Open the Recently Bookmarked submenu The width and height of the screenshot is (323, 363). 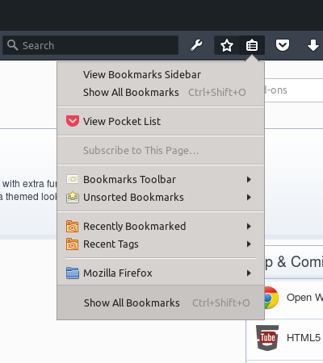point(161,226)
